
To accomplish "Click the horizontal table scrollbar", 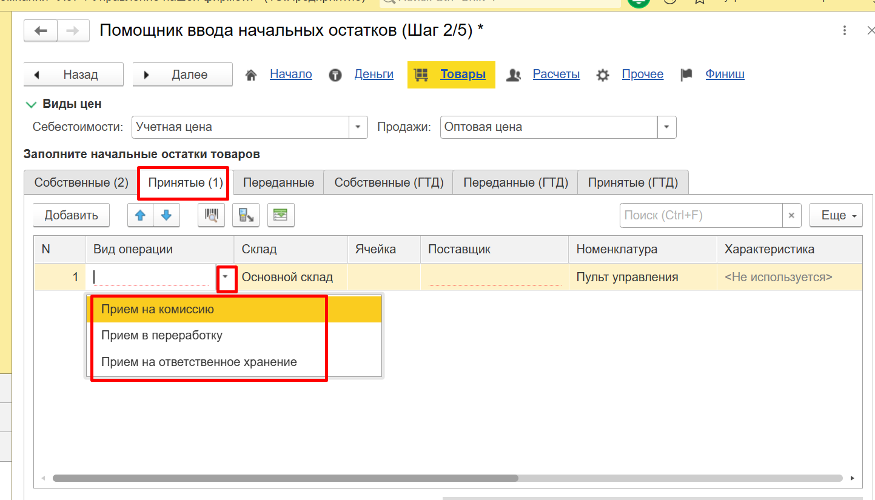I will [x=285, y=478].
